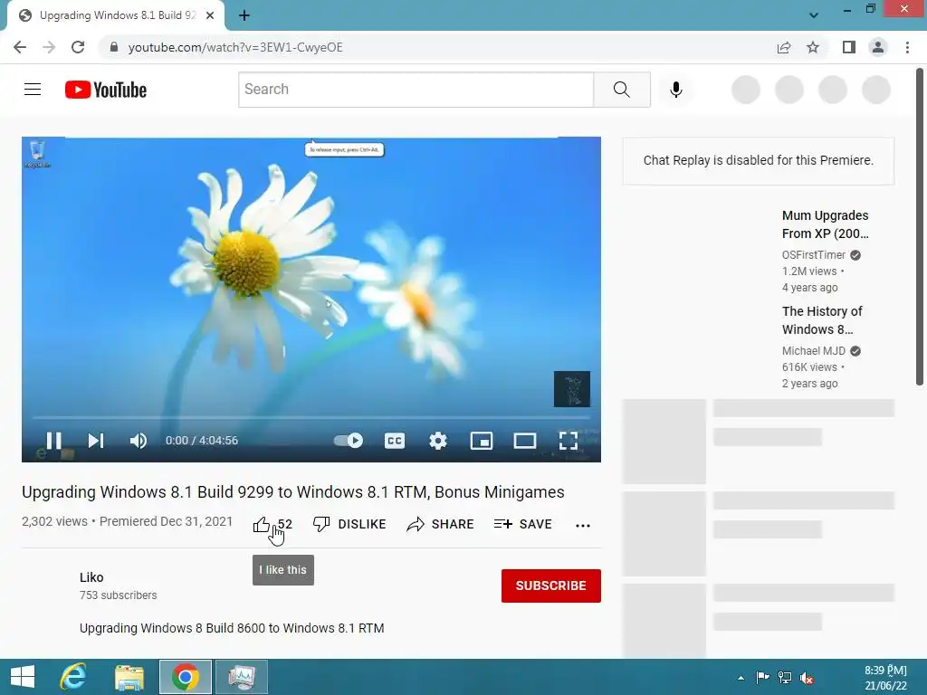
Task: Launch Internet Explorer from the taskbar
Action: tap(74, 677)
